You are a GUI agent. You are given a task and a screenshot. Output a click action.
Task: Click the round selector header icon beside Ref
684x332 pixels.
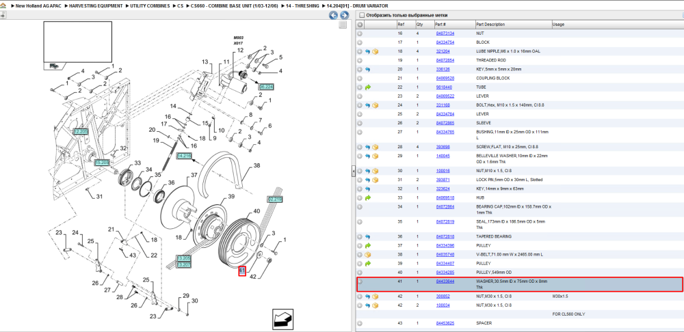click(x=360, y=25)
